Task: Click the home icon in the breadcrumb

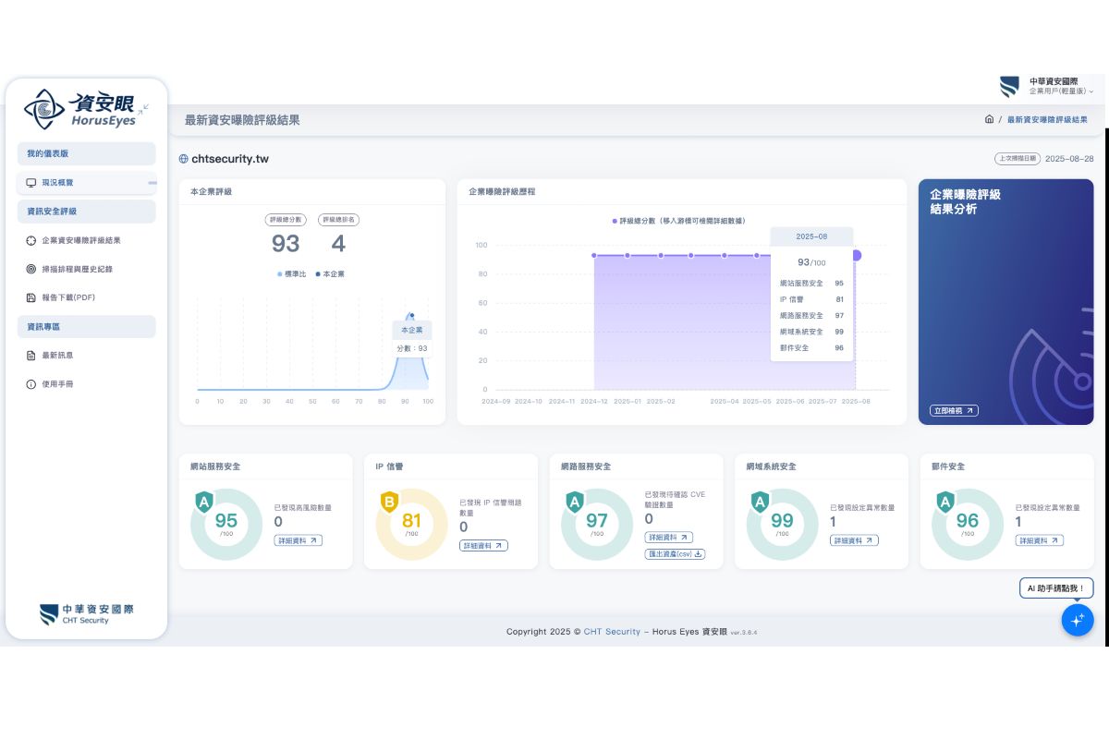Action: (x=989, y=120)
